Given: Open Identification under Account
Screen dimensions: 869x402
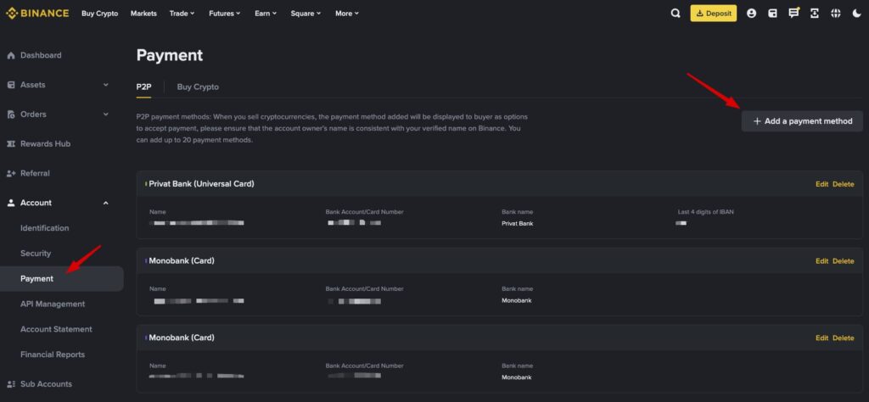Looking at the screenshot, I should (44, 228).
